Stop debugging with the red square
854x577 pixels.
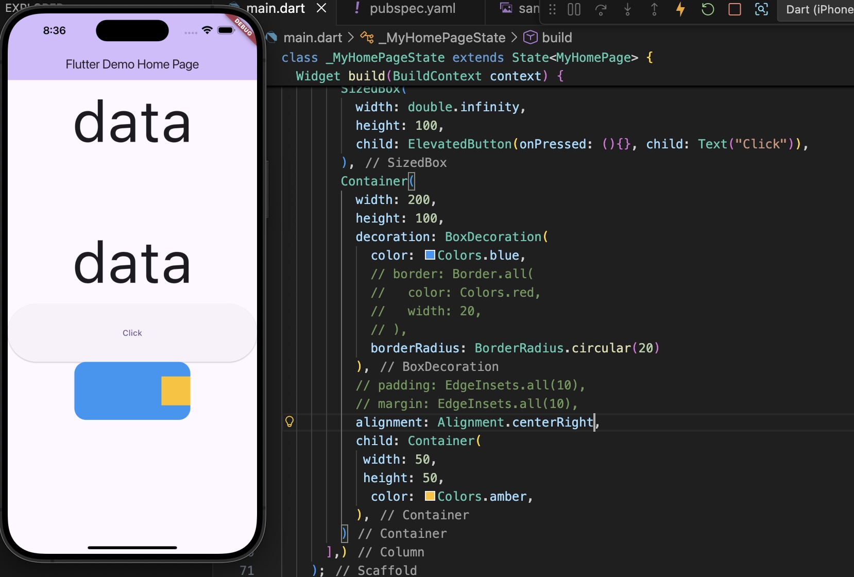735,9
